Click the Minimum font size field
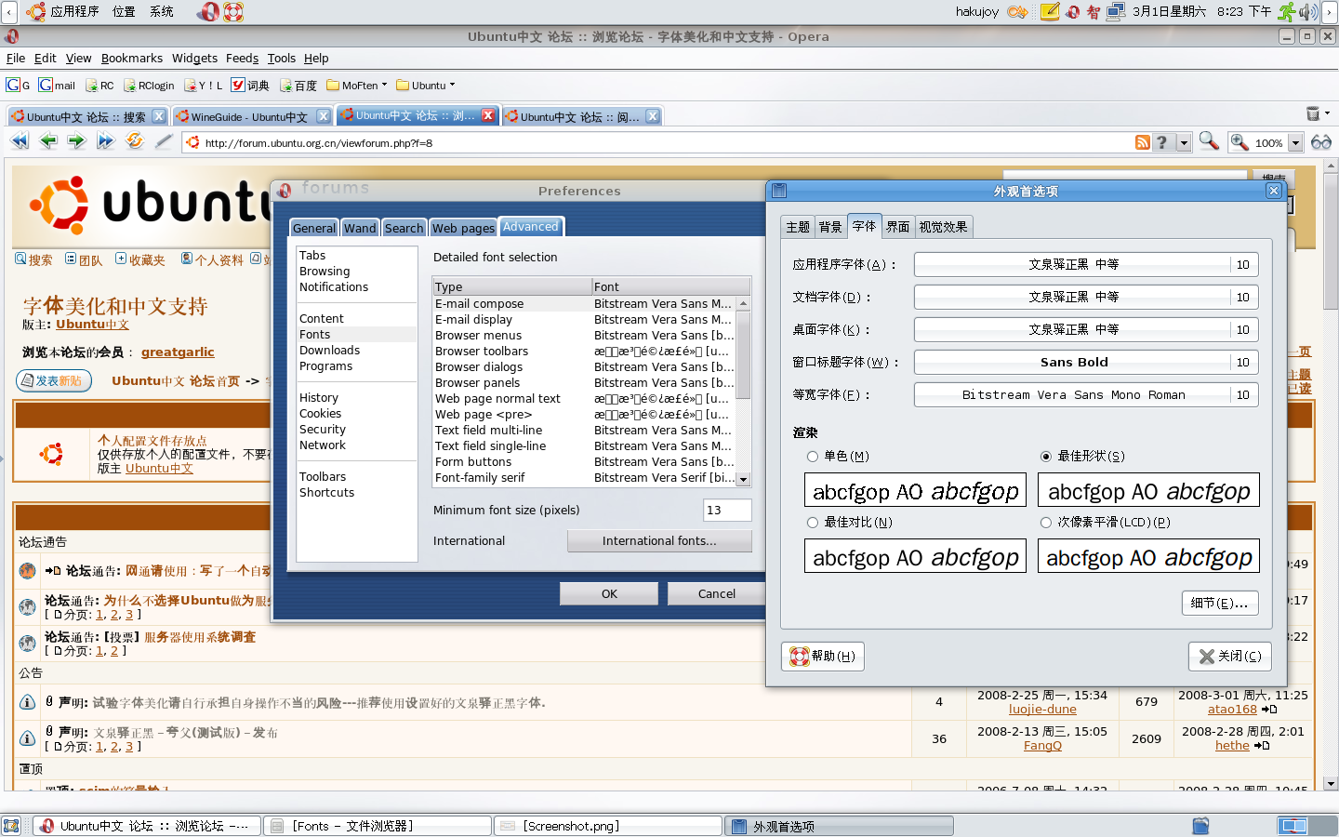Screen dimensions: 1339x837 pos(727,510)
